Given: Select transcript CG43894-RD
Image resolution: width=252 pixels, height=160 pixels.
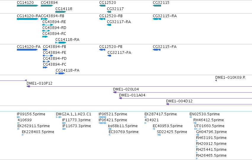Looking at the screenshot, I should coord(46,31).
